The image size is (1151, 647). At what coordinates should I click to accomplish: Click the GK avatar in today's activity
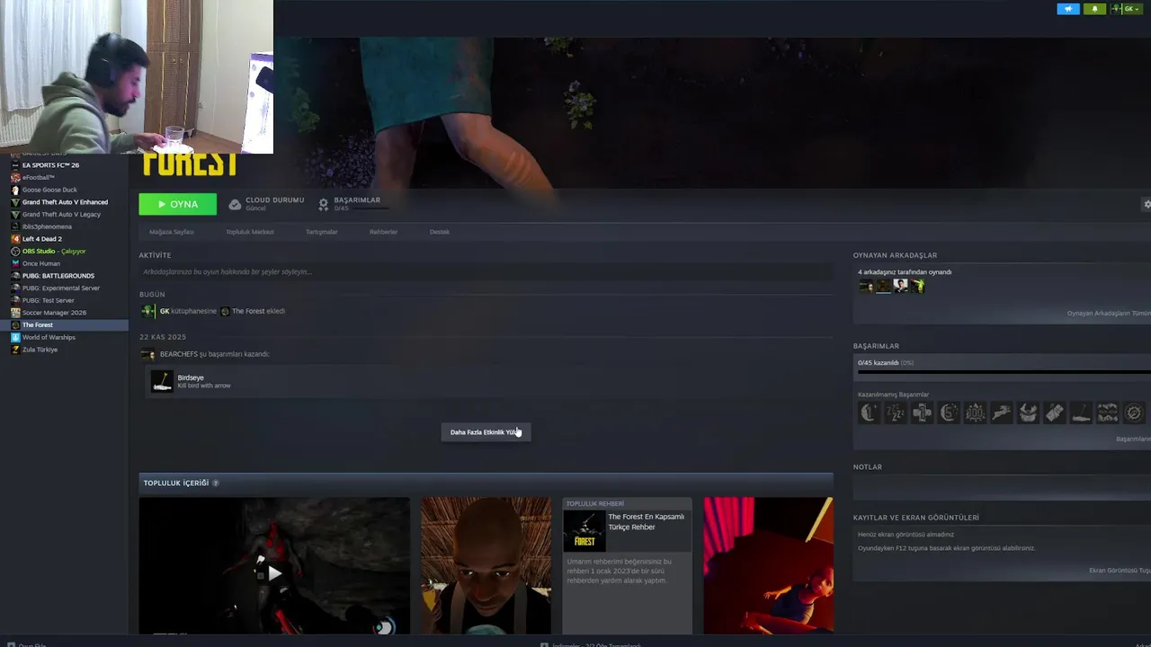tap(148, 311)
